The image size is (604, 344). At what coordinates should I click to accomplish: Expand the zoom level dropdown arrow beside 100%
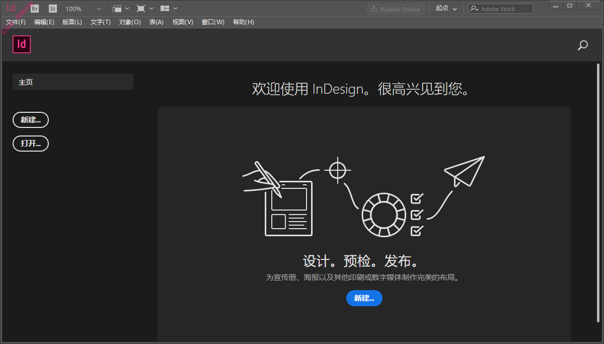click(x=99, y=9)
